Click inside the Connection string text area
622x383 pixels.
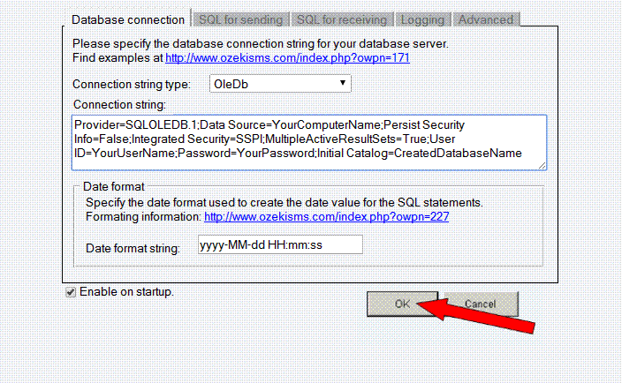[x=309, y=141]
